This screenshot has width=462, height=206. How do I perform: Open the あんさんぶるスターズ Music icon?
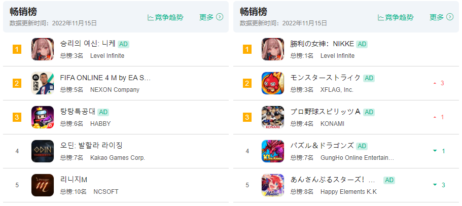click(273, 185)
